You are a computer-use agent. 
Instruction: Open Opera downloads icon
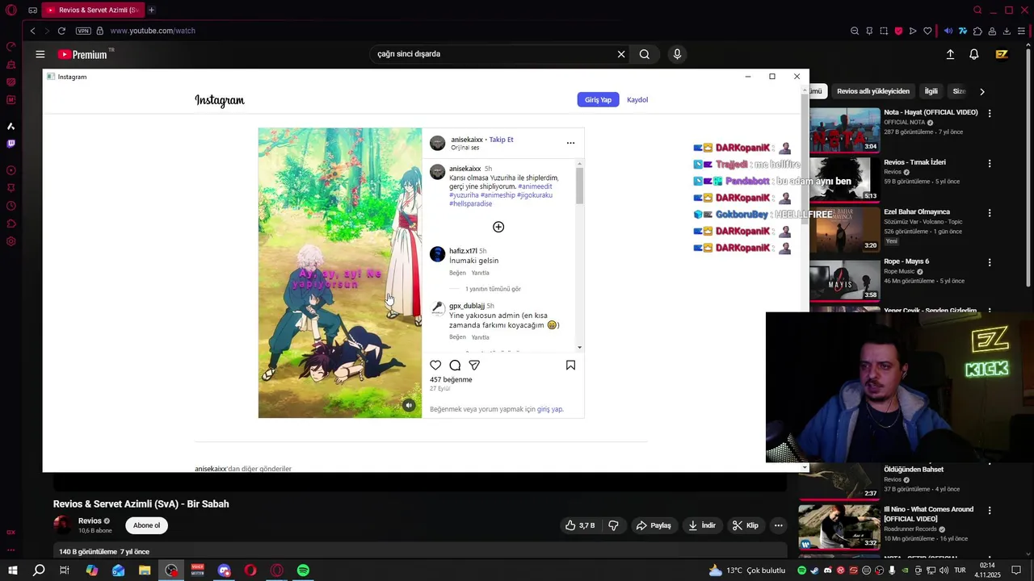[1007, 31]
